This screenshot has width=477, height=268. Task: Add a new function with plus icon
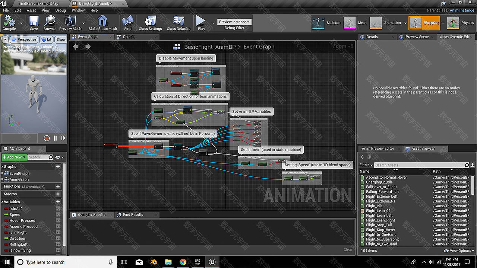[58, 186]
